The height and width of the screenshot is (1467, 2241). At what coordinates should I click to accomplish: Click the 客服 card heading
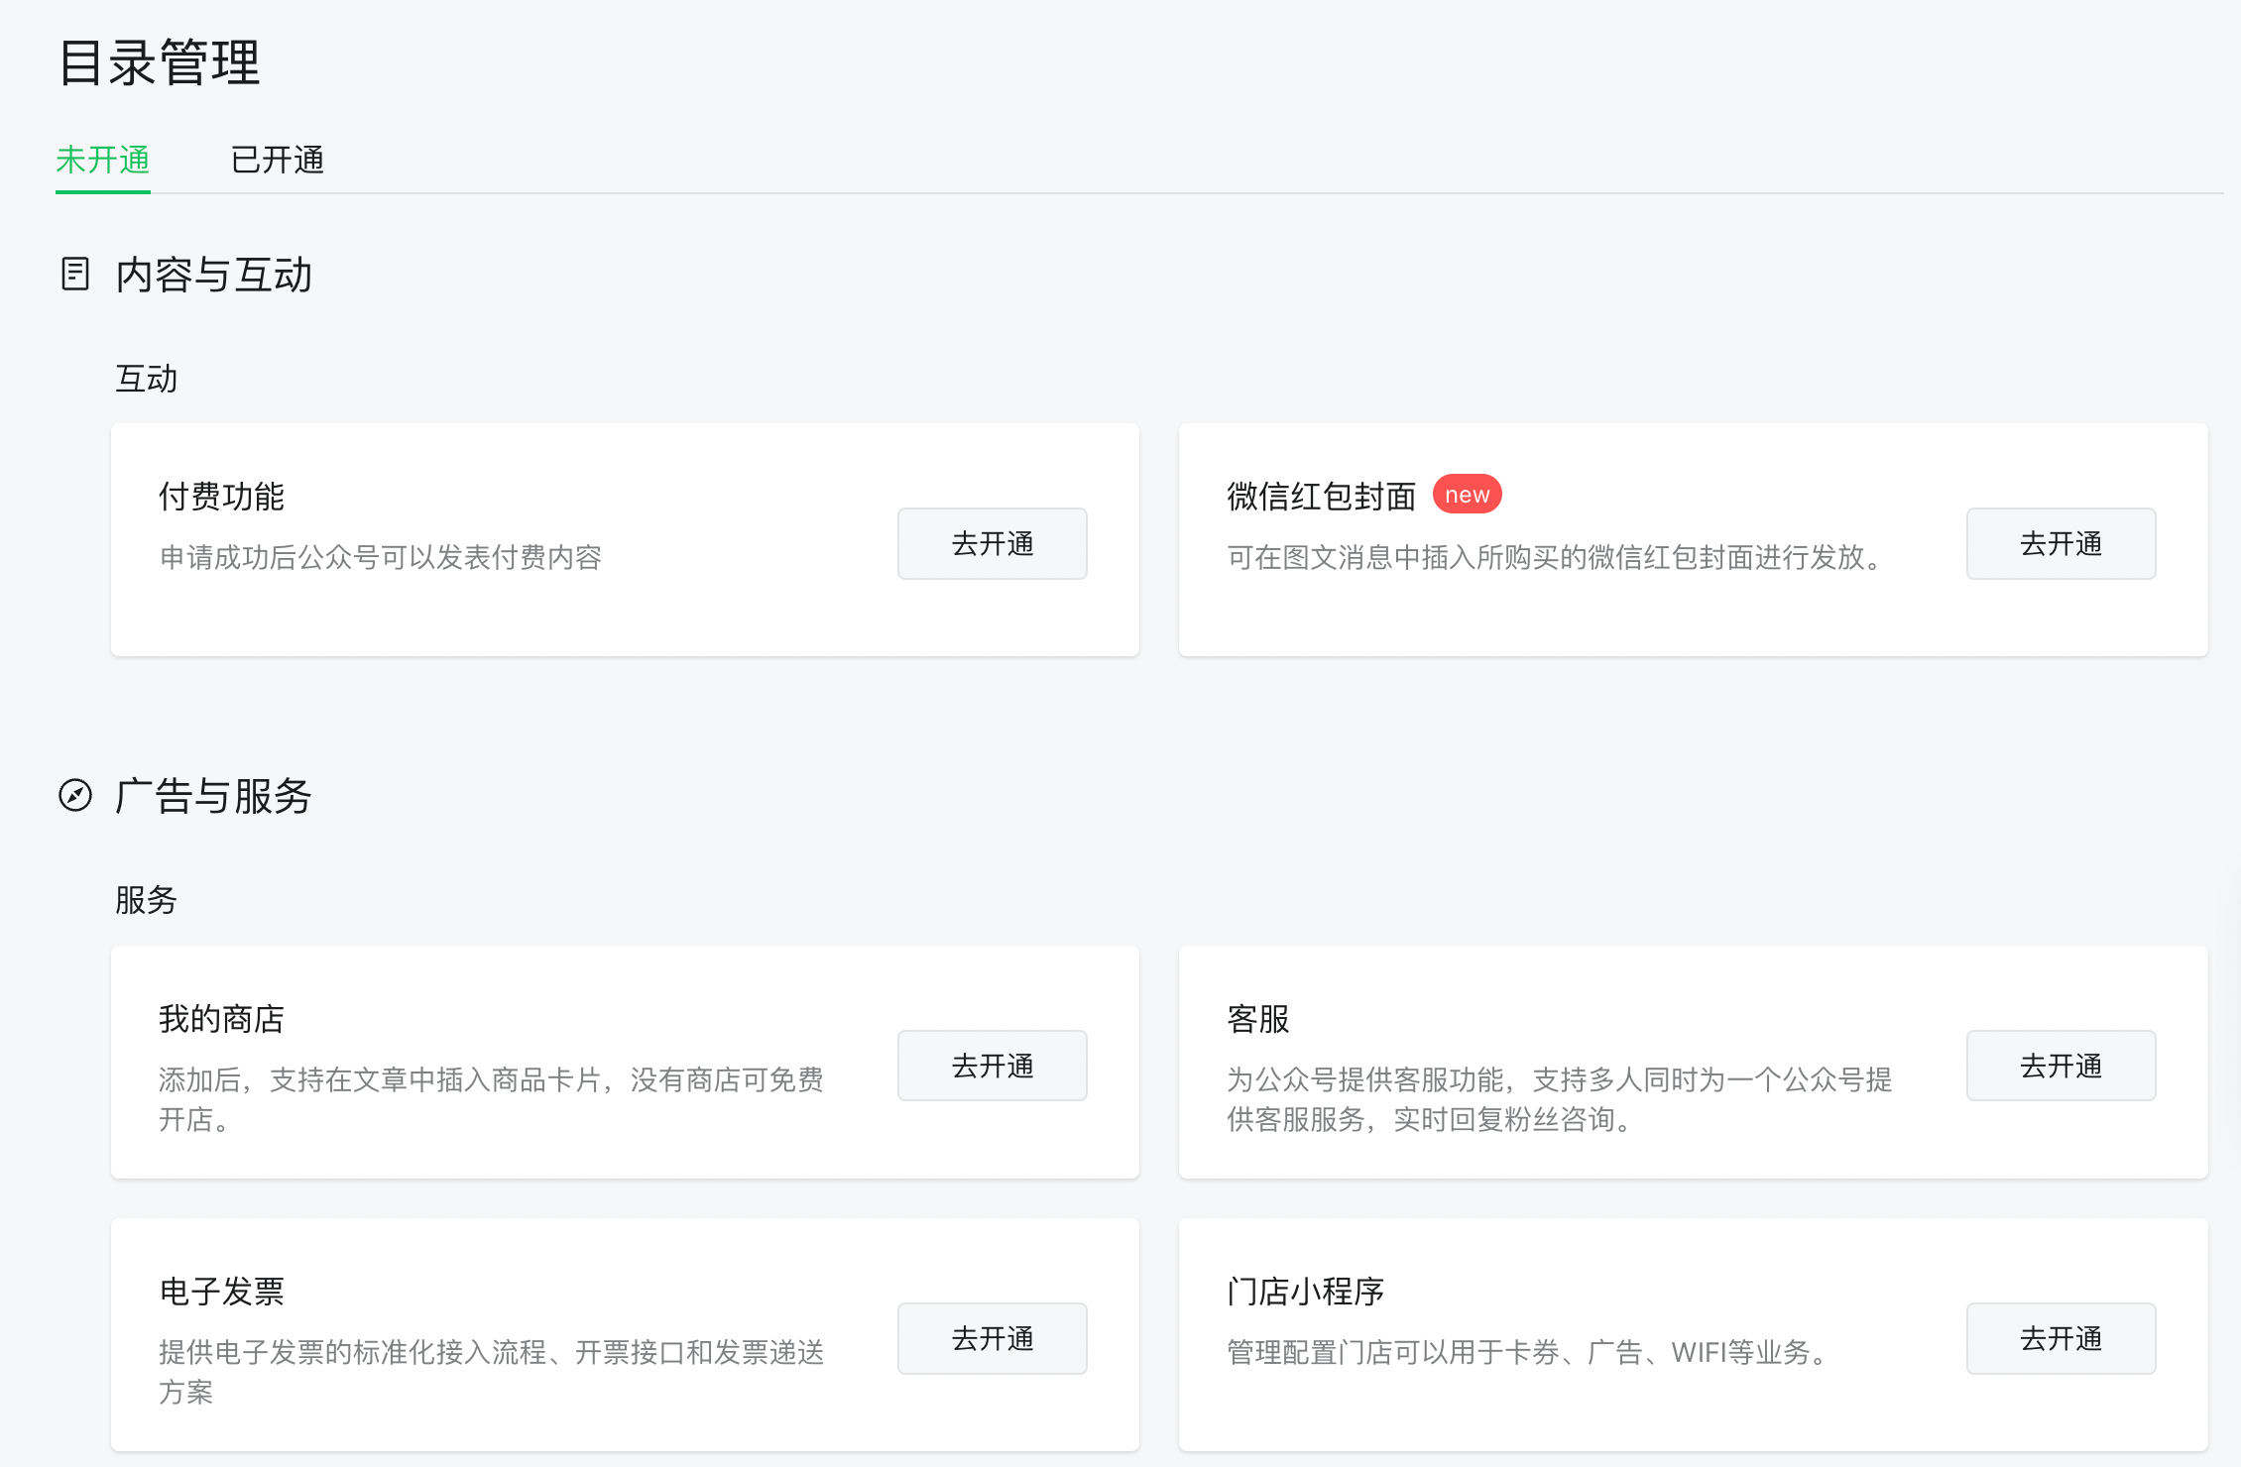[1257, 1018]
